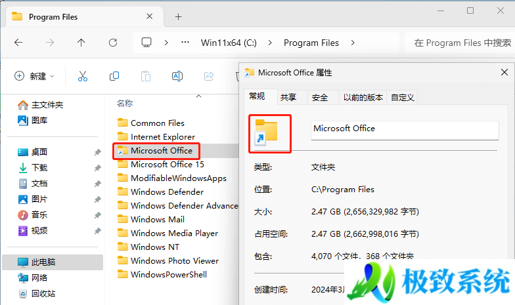Image resolution: width=515 pixels, height=305 pixels.
Task: Select the ModifiableWindowsApps folder
Action: pyautogui.click(x=172, y=178)
